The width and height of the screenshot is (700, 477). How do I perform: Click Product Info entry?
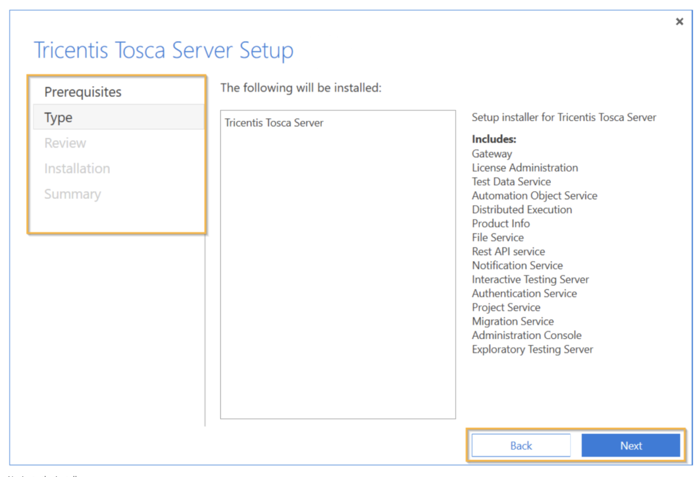click(501, 223)
